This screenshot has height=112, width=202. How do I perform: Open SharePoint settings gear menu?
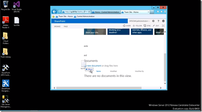[x=153, y=21]
